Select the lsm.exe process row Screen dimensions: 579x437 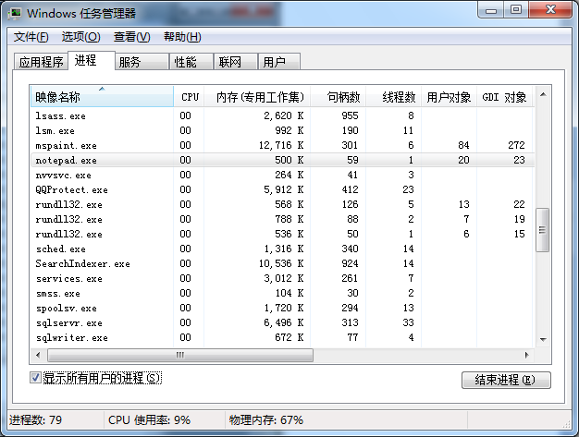coord(282,130)
